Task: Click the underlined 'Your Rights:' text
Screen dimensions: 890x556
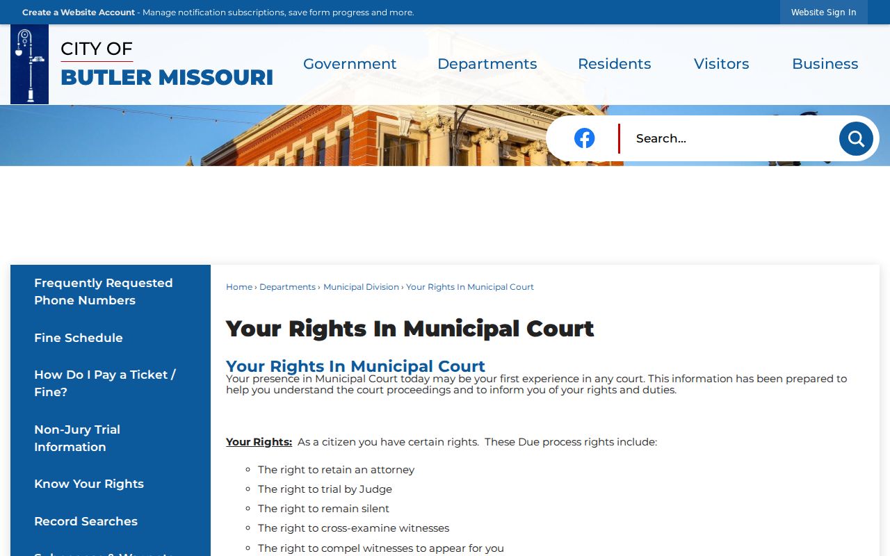Action: 259,442
